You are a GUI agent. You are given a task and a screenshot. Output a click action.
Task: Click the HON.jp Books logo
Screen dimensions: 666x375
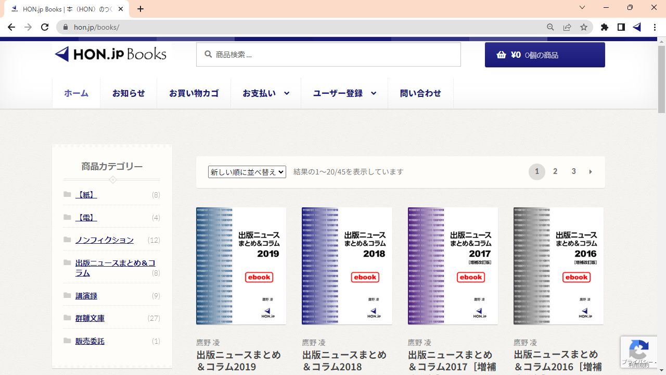[110, 54]
